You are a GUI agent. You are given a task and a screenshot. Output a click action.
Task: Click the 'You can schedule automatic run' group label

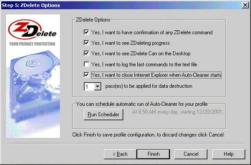pos(142,104)
